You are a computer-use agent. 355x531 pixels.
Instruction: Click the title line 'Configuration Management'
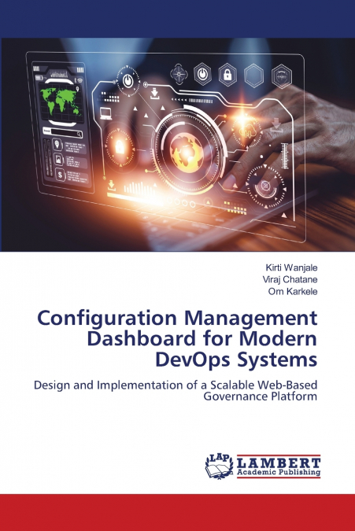(x=178, y=319)
